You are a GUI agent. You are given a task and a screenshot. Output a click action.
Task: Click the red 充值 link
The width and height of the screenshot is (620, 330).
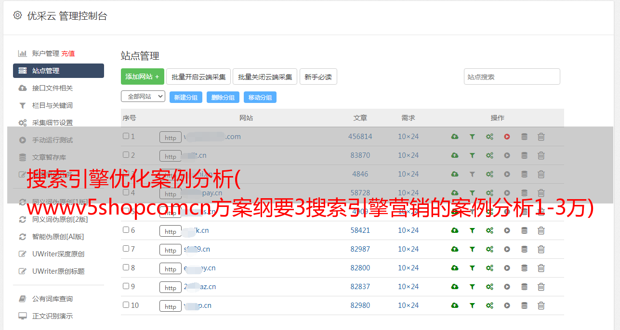coord(68,53)
